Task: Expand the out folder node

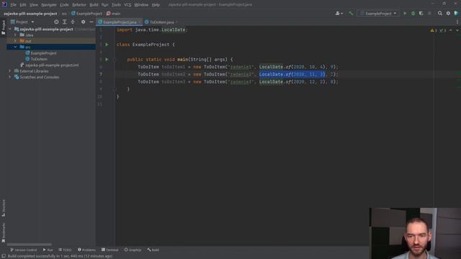Action: (x=15, y=41)
